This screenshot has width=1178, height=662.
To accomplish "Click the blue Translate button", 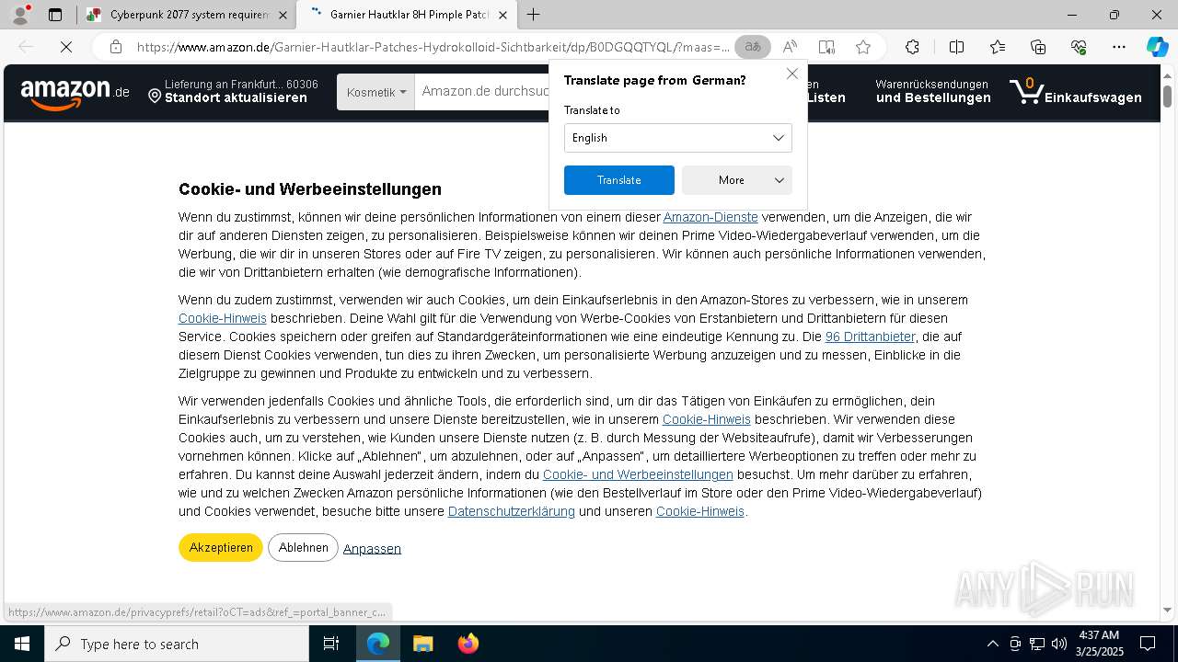I will tap(618, 180).
